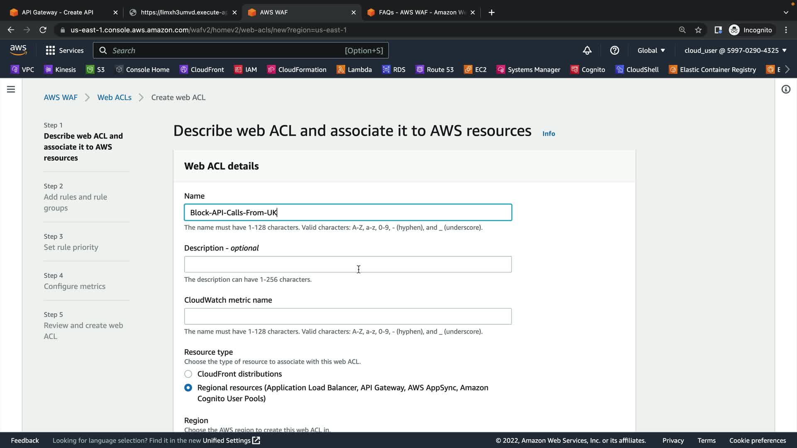
Task: Expand more bookmarked services chevron
Action: tap(787, 70)
